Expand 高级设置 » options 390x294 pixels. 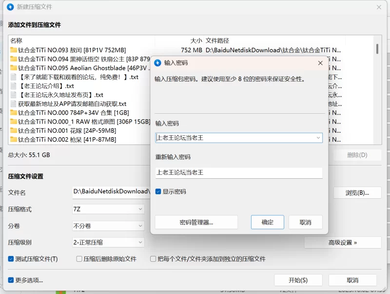coord(343,243)
